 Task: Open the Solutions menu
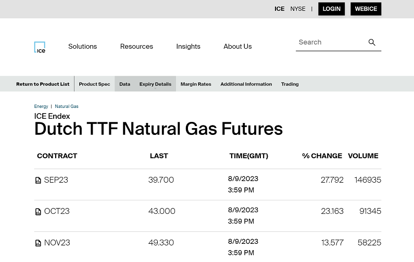pyautogui.click(x=82, y=47)
